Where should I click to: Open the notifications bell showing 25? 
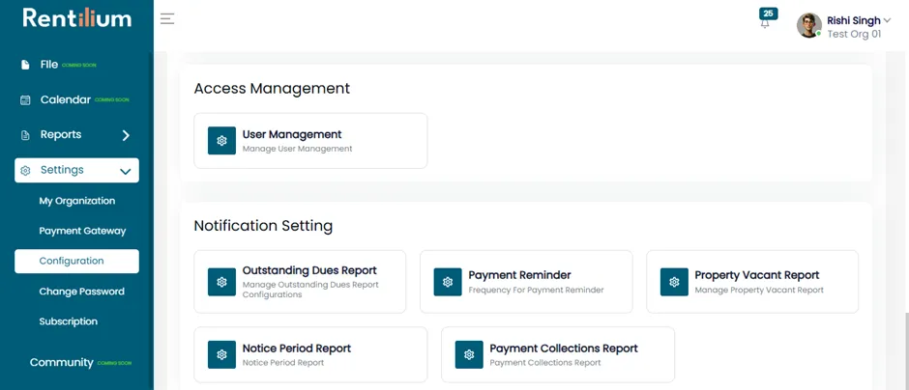765,24
